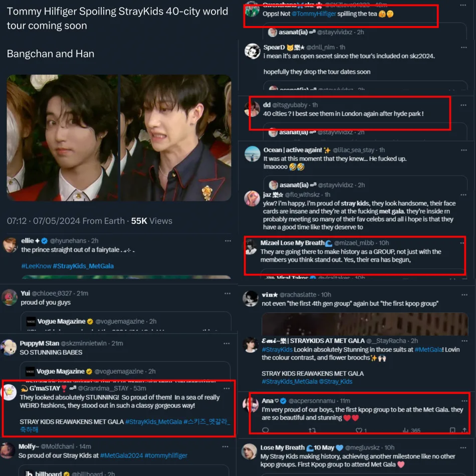Open the left photo of Han

pos(62,138)
